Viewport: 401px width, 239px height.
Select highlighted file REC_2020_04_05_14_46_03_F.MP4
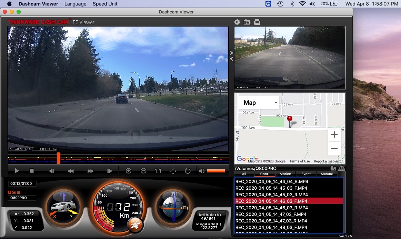pyautogui.click(x=289, y=201)
